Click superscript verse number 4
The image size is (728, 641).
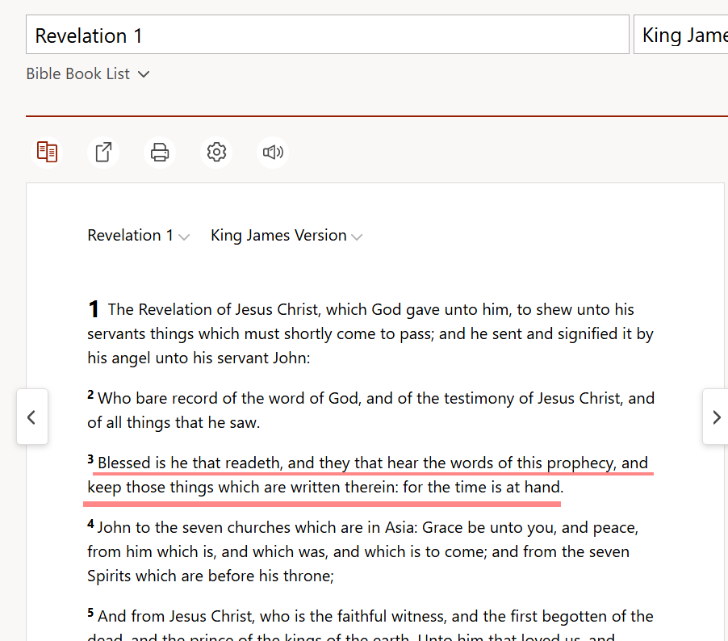tap(90, 525)
